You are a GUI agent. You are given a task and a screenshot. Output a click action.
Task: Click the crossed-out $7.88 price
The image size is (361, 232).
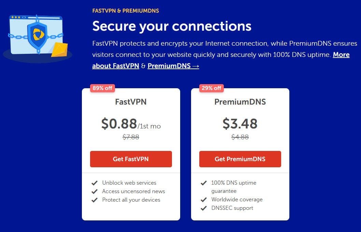(x=131, y=137)
